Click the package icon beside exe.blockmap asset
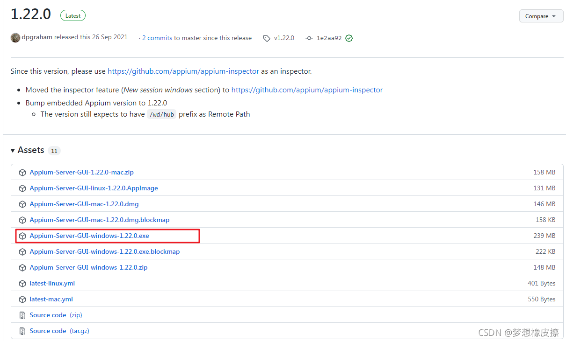 click(22, 252)
